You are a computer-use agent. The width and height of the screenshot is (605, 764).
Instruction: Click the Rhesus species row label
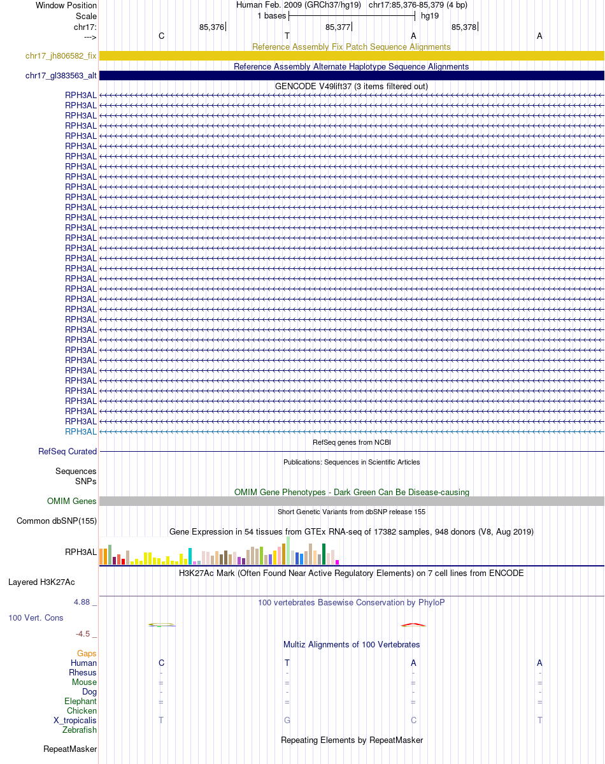pyautogui.click(x=83, y=672)
